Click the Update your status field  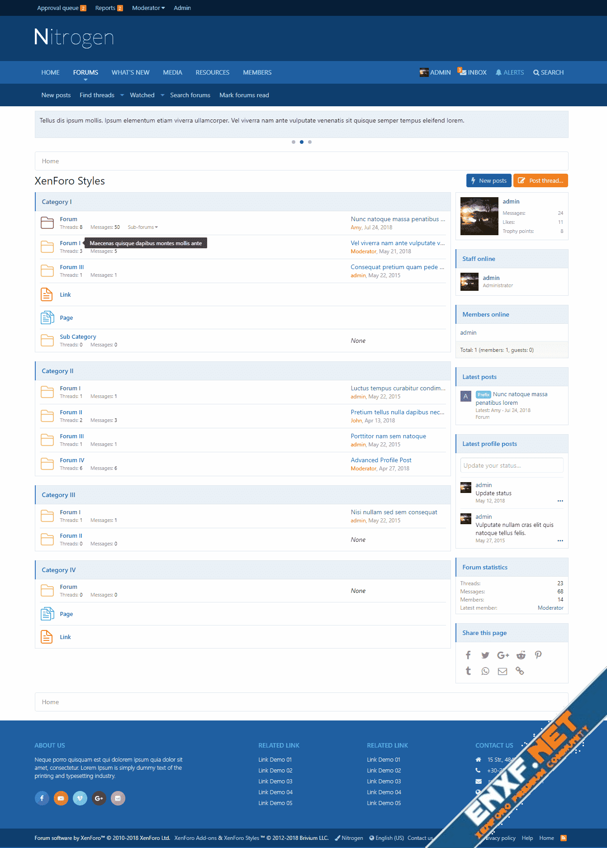click(512, 465)
